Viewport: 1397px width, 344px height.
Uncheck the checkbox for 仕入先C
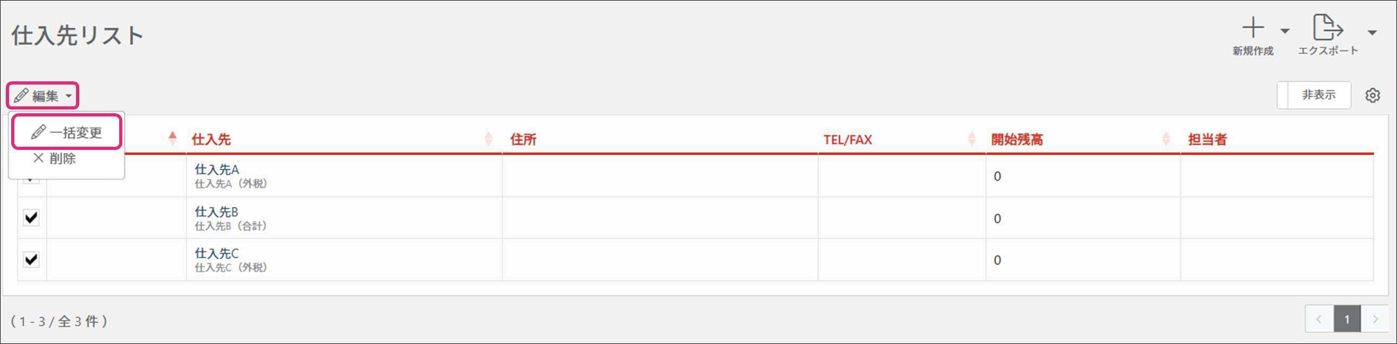[x=31, y=259]
